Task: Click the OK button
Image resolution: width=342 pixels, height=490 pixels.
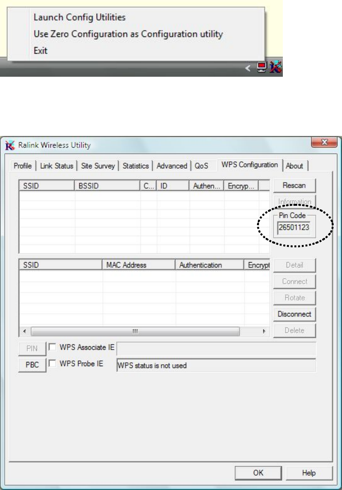Action: [258, 473]
